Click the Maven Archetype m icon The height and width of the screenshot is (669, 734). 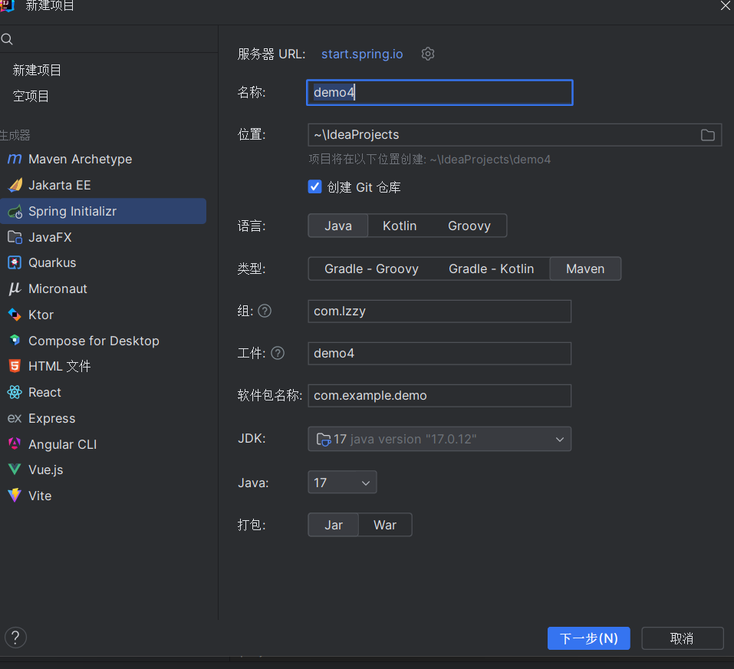(15, 159)
